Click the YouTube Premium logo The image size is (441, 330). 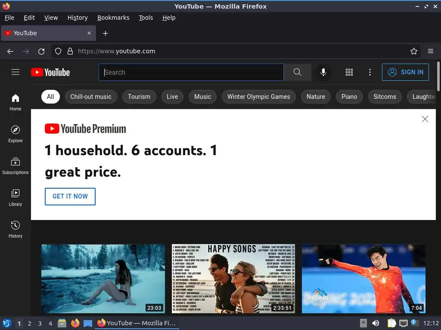[x=85, y=129]
